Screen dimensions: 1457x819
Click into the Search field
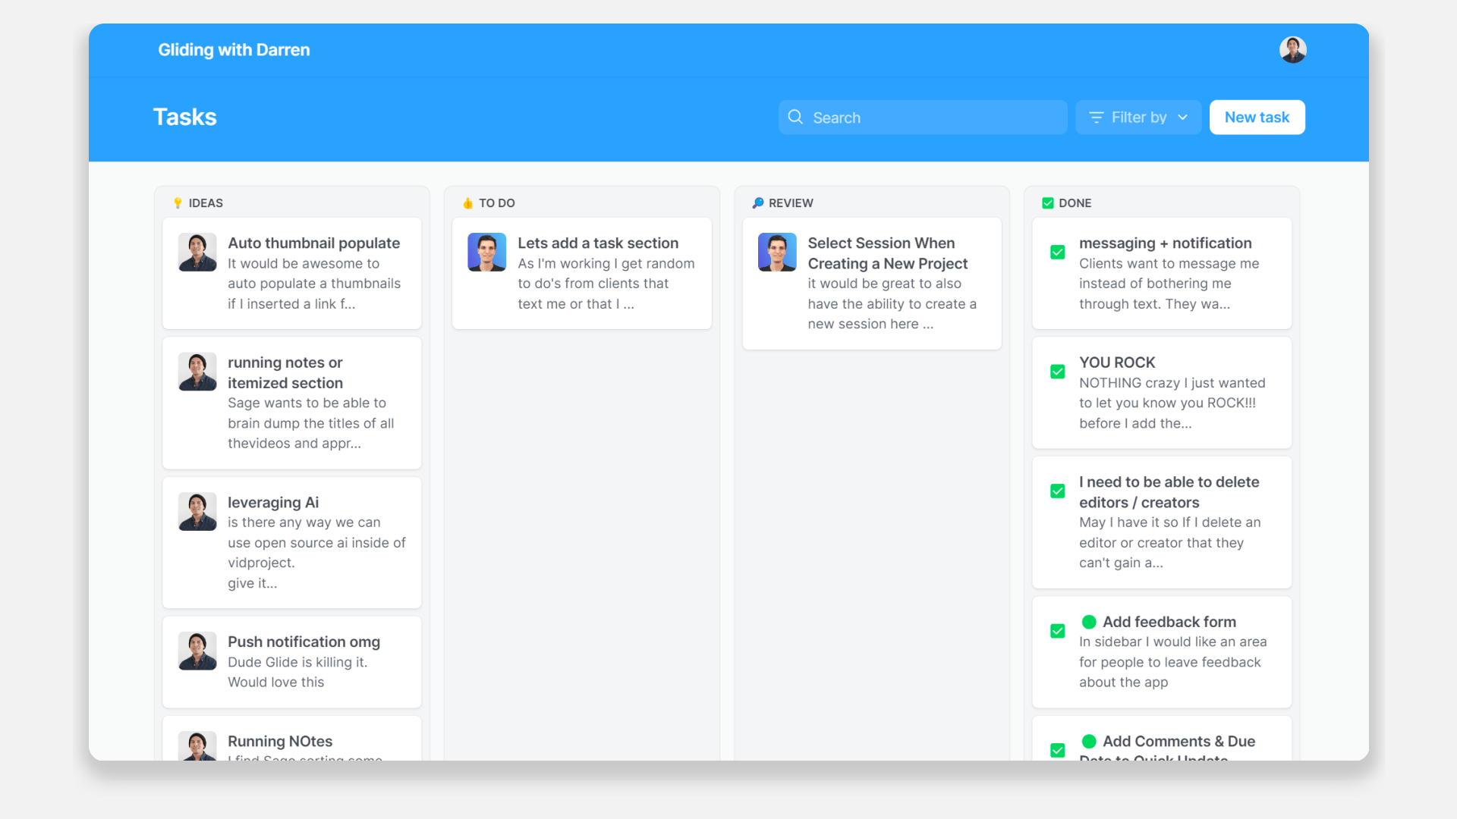[x=933, y=118]
